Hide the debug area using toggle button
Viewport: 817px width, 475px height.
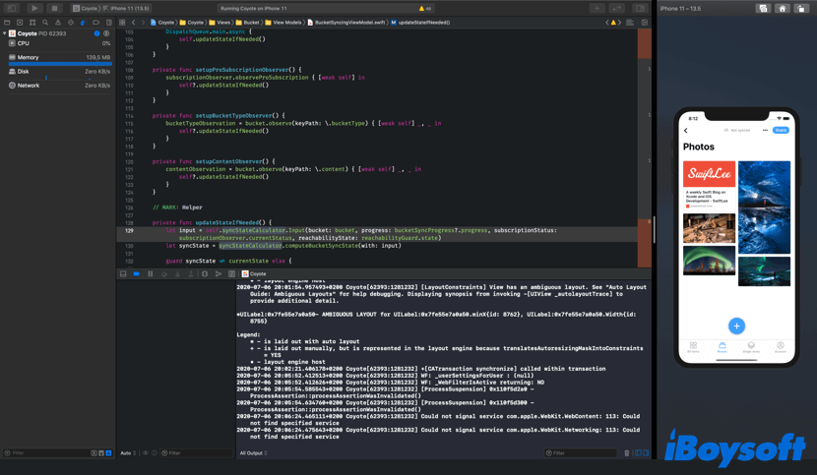pos(123,274)
